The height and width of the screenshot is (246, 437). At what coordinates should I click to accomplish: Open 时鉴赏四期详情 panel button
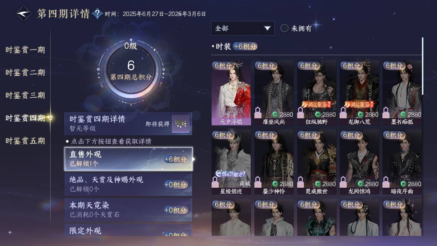tap(128, 124)
